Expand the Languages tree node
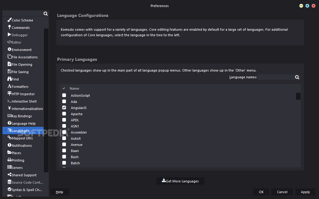Viewport: 319px width, 199px height. [x=6, y=130]
